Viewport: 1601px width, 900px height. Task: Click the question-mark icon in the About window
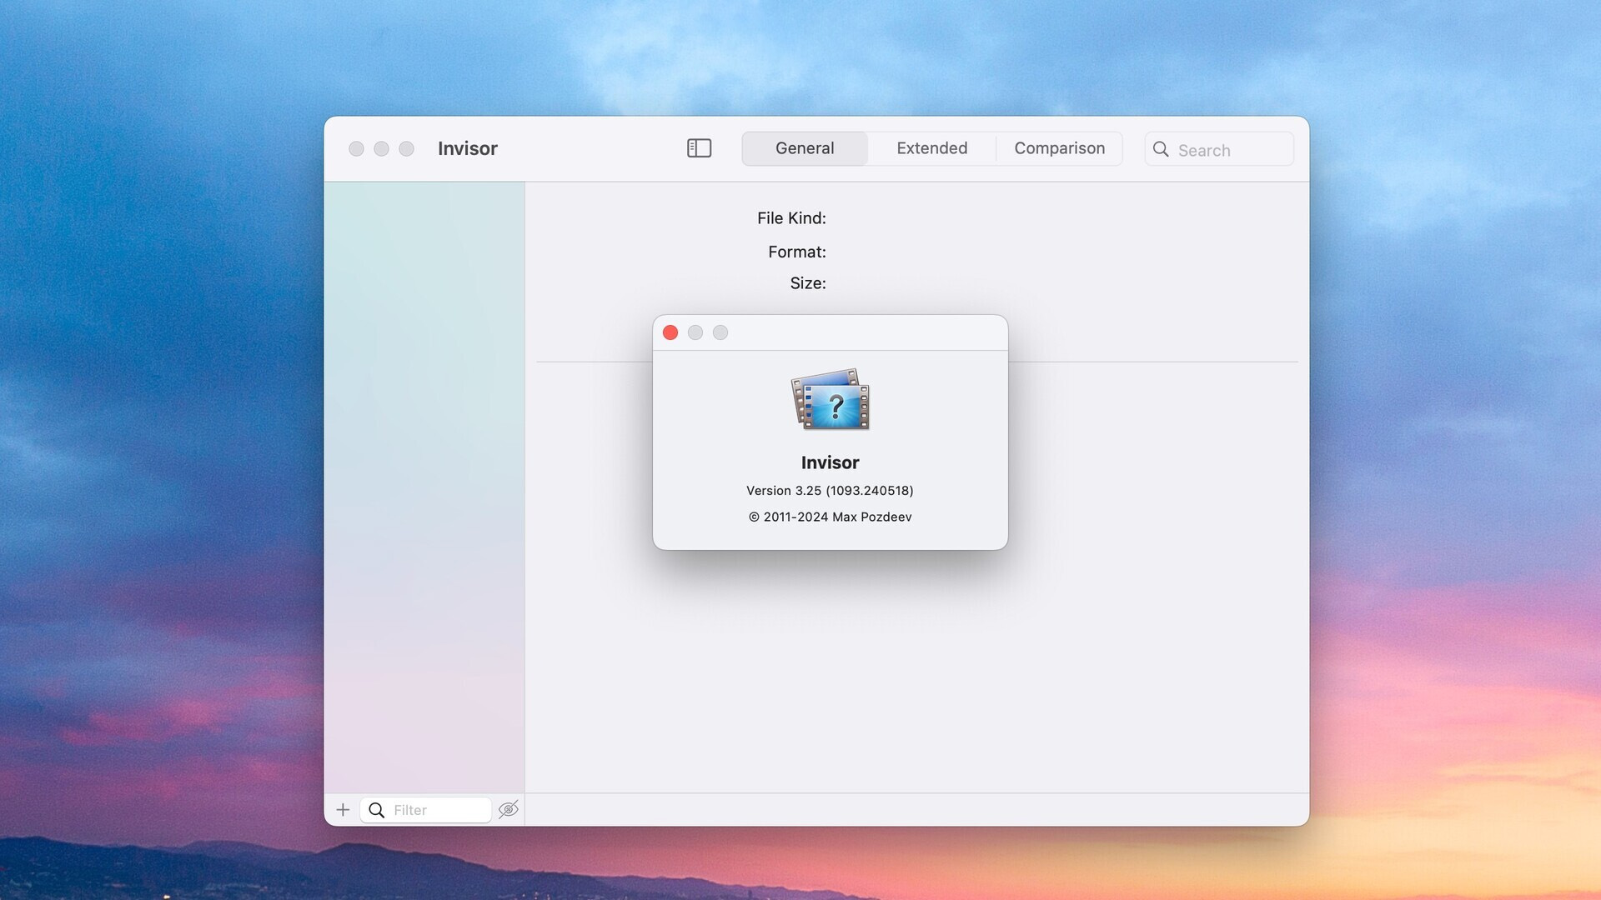tap(836, 406)
